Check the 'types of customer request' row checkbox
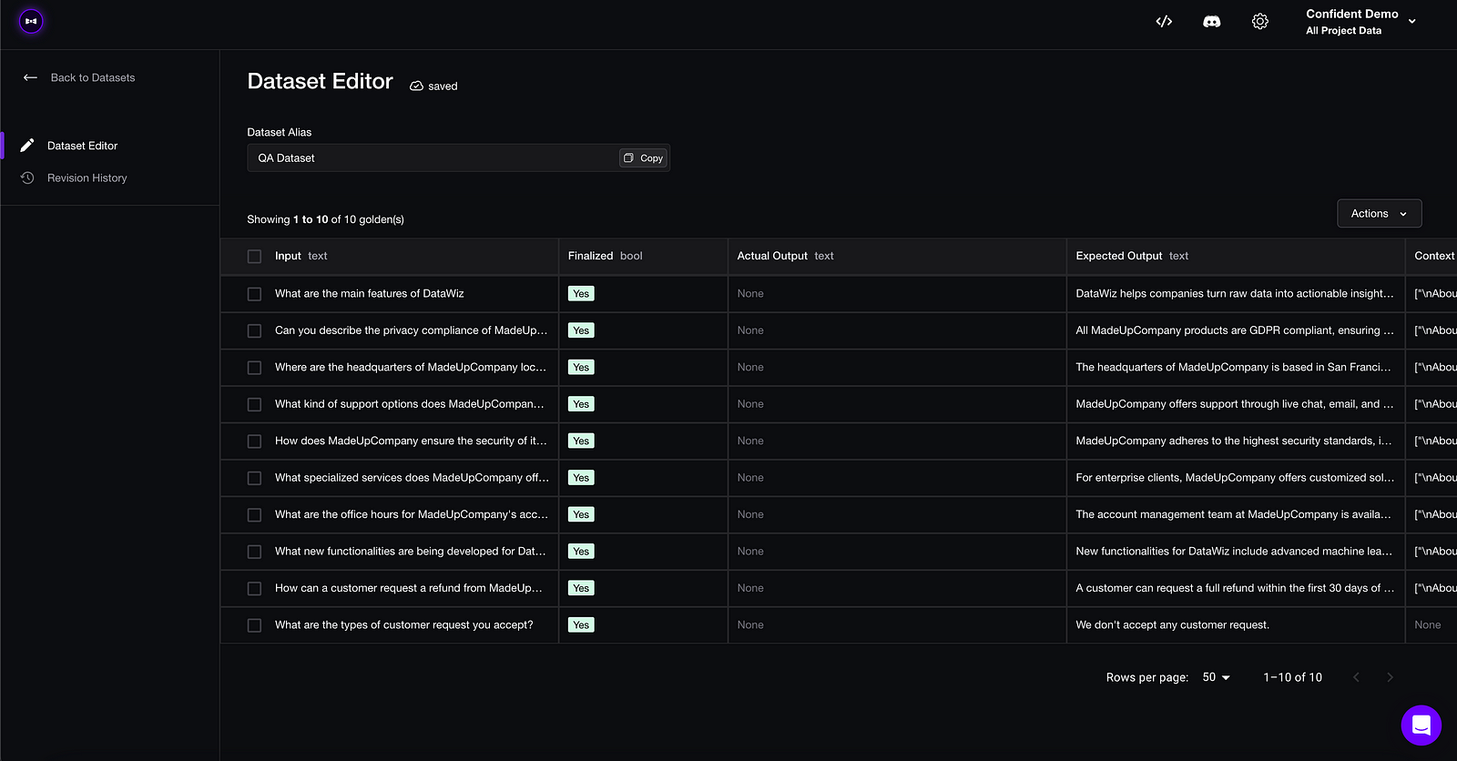 (x=254, y=625)
